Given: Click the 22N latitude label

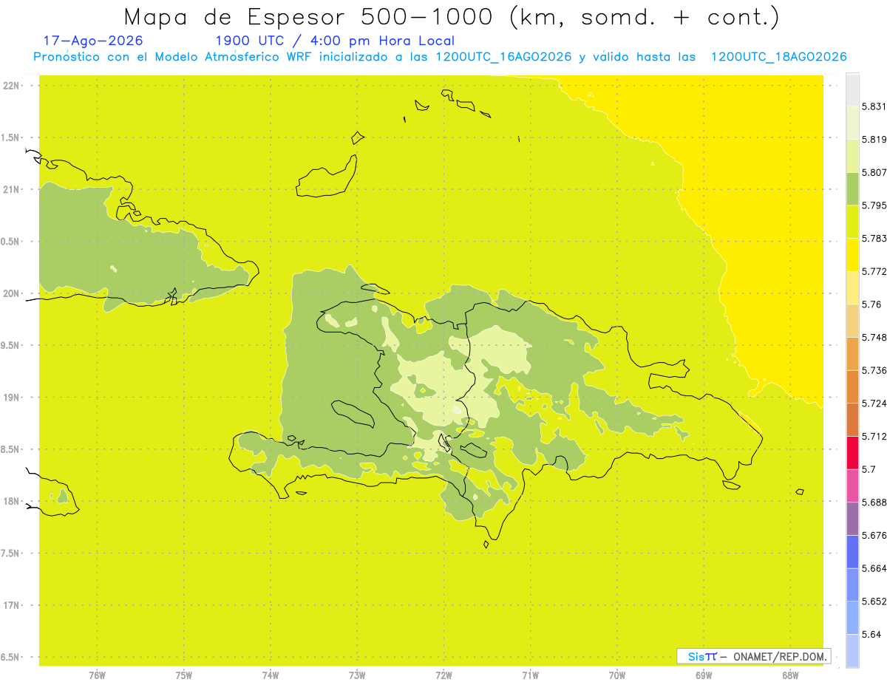Looking at the screenshot, I should [x=12, y=86].
